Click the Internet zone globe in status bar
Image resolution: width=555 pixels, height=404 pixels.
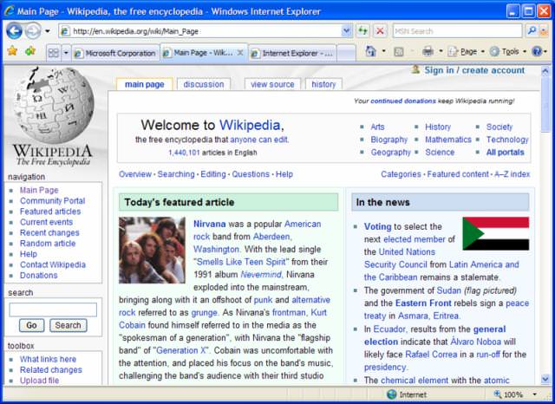click(391, 394)
